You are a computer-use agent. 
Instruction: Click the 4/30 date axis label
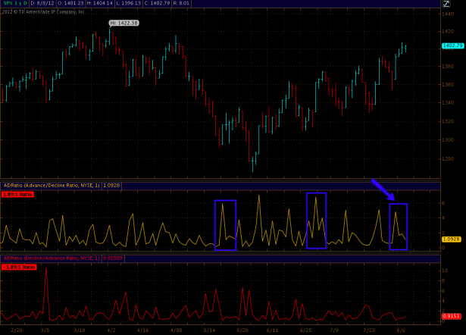coord(177,330)
